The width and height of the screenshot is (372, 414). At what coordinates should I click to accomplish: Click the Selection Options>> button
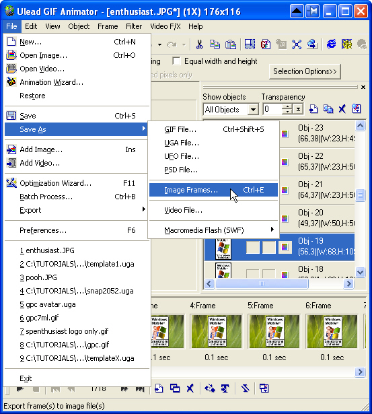(x=305, y=71)
